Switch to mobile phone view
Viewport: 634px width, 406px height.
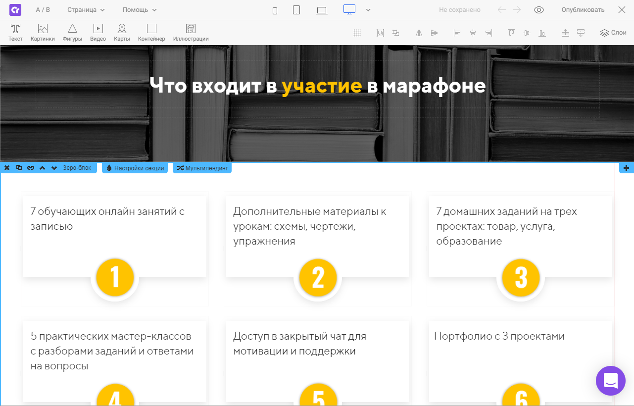275,10
